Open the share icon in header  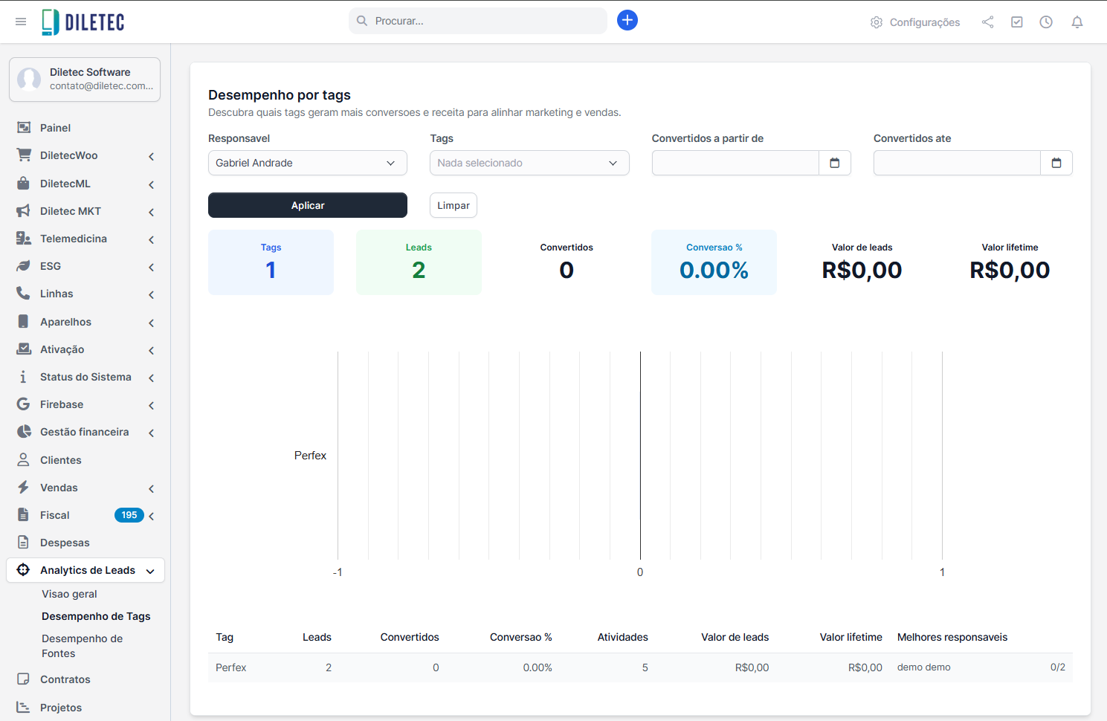987,22
